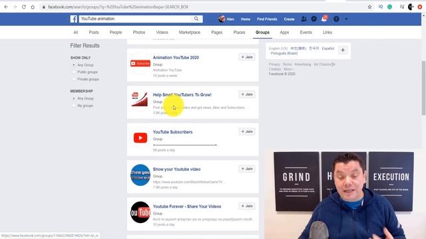The width and height of the screenshot is (426, 239).
Task: Switch to the Photos tab
Action: (139, 33)
